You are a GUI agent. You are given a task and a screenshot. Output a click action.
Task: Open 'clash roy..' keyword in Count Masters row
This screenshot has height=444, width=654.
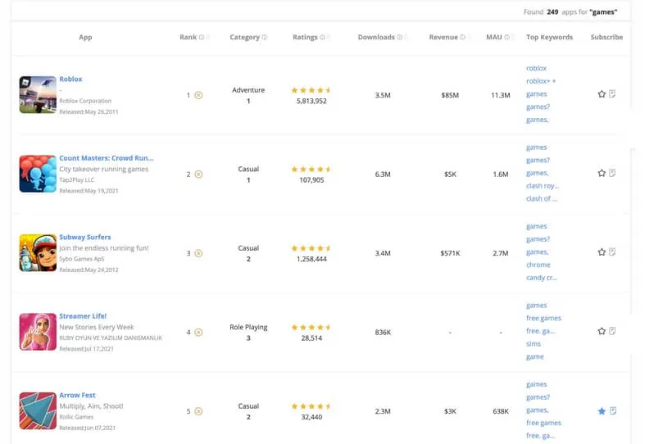click(543, 185)
